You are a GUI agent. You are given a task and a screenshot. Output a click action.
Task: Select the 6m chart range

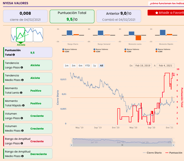81,66
